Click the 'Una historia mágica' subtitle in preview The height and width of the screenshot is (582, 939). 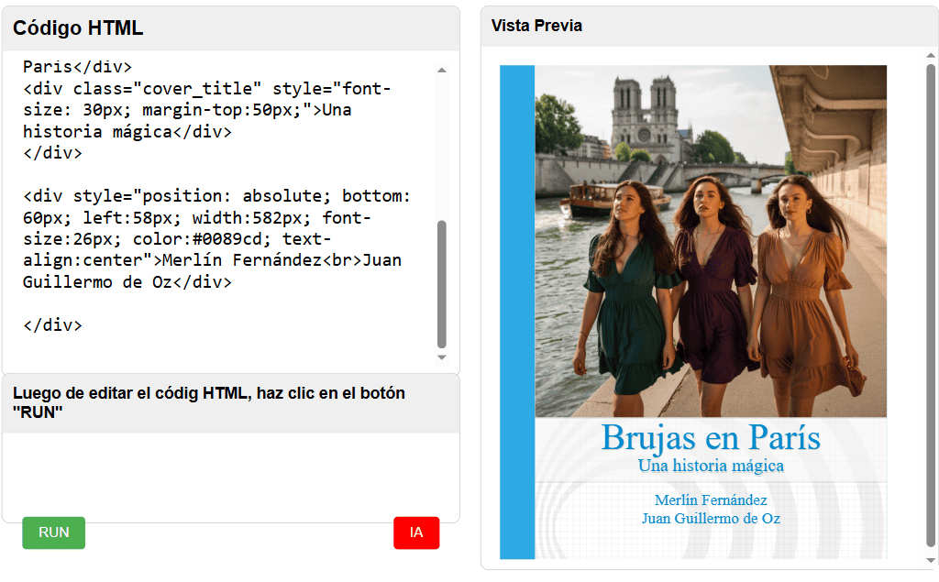click(711, 466)
